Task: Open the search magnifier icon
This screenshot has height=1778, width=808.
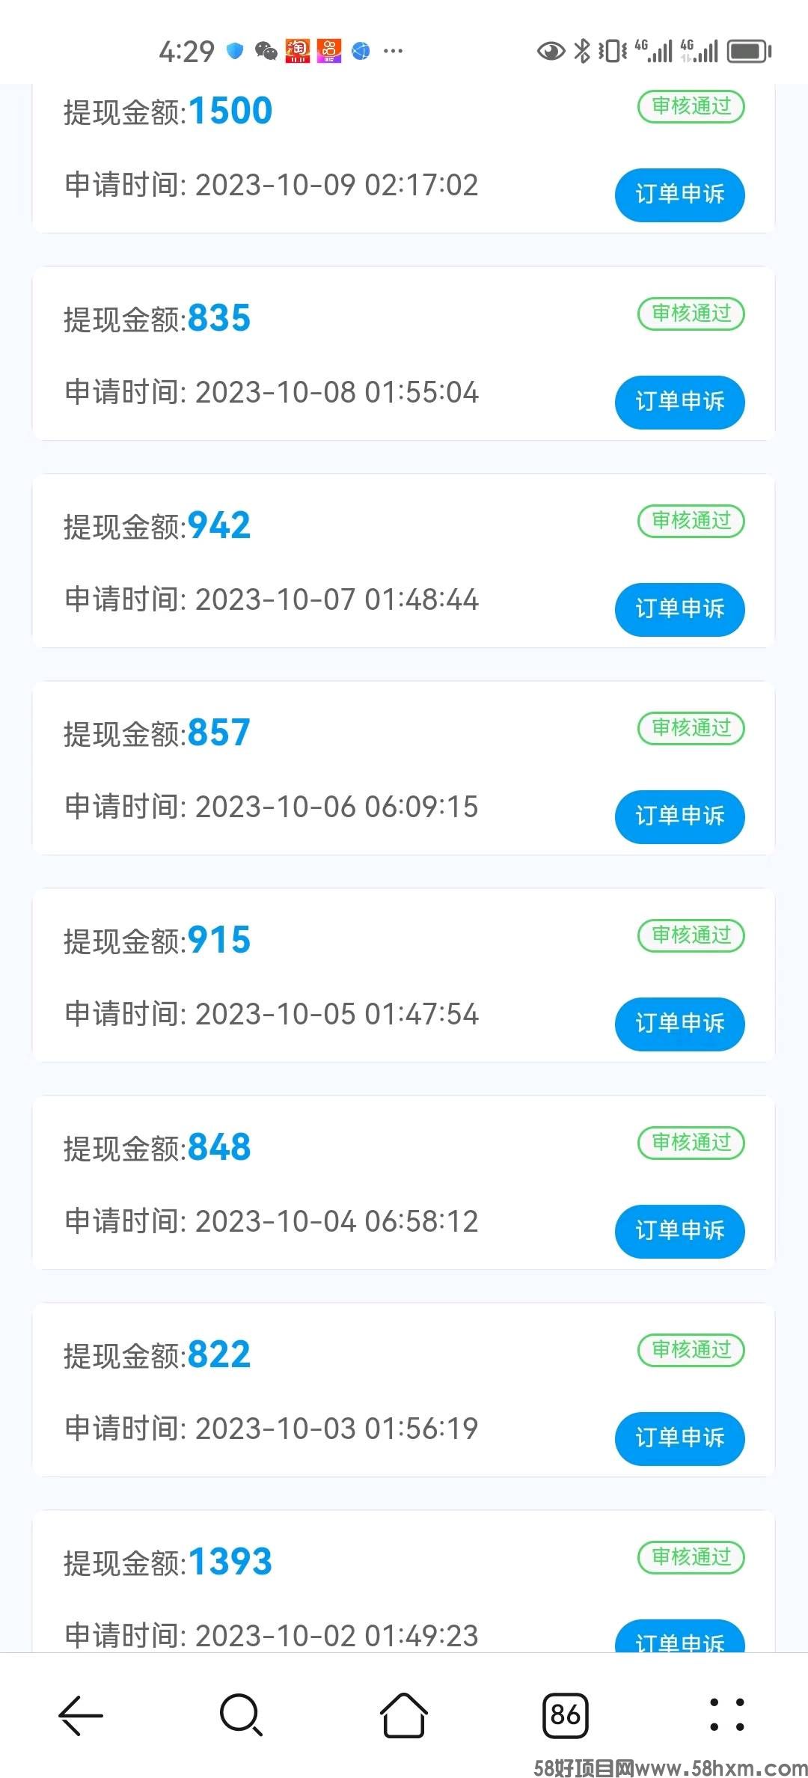Action: point(241,1714)
